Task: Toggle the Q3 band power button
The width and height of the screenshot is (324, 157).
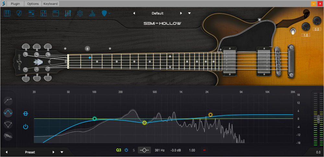Action: click(x=126, y=150)
